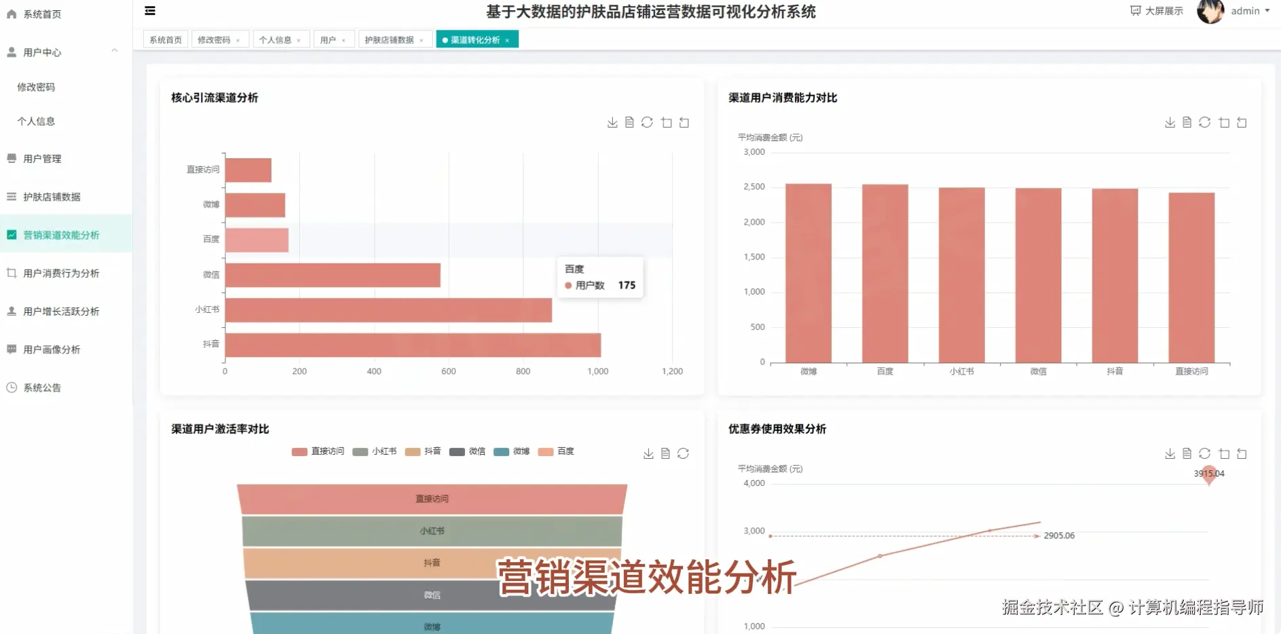Image resolution: width=1281 pixels, height=634 pixels.
Task: Click the 大屏展示 button
Action: [1157, 11]
